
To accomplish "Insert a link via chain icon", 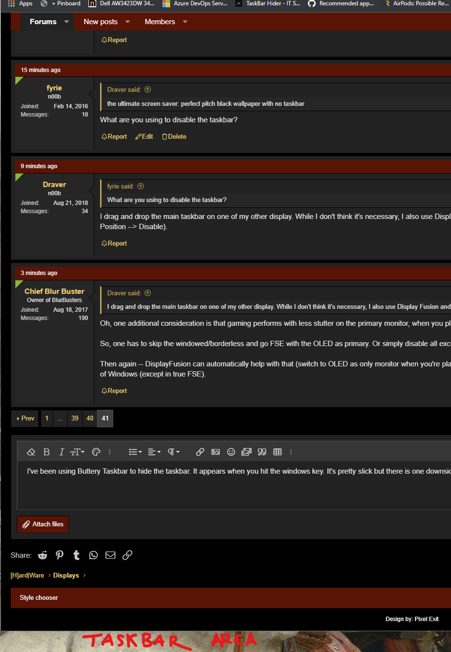I will tap(200, 452).
